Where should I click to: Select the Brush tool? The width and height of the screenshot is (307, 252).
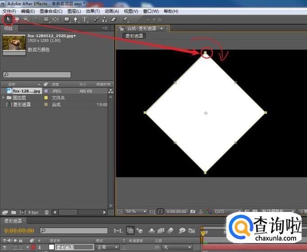(x=96, y=19)
